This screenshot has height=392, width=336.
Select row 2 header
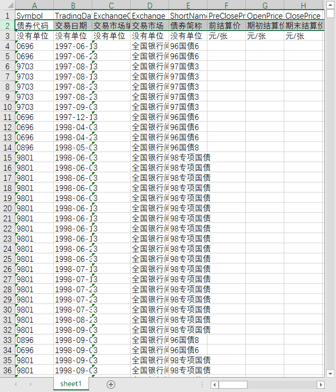(x=7, y=26)
